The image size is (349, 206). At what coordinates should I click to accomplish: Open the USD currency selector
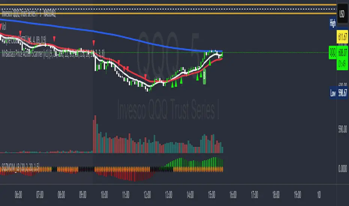click(x=343, y=13)
